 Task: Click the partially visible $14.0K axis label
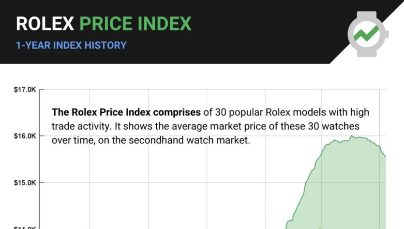(25, 228)
